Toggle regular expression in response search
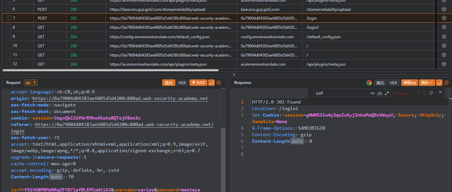452x192 pixels. [x=387, y=93]
